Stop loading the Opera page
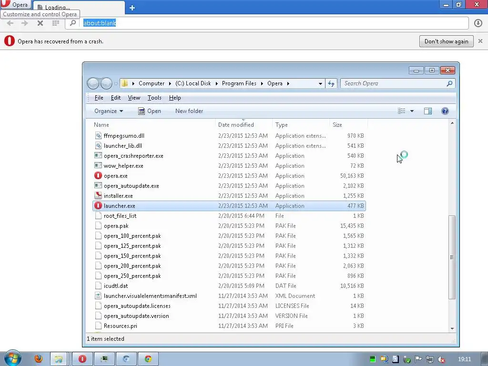The width and height of the screenshot is (488, 366). 40,23
